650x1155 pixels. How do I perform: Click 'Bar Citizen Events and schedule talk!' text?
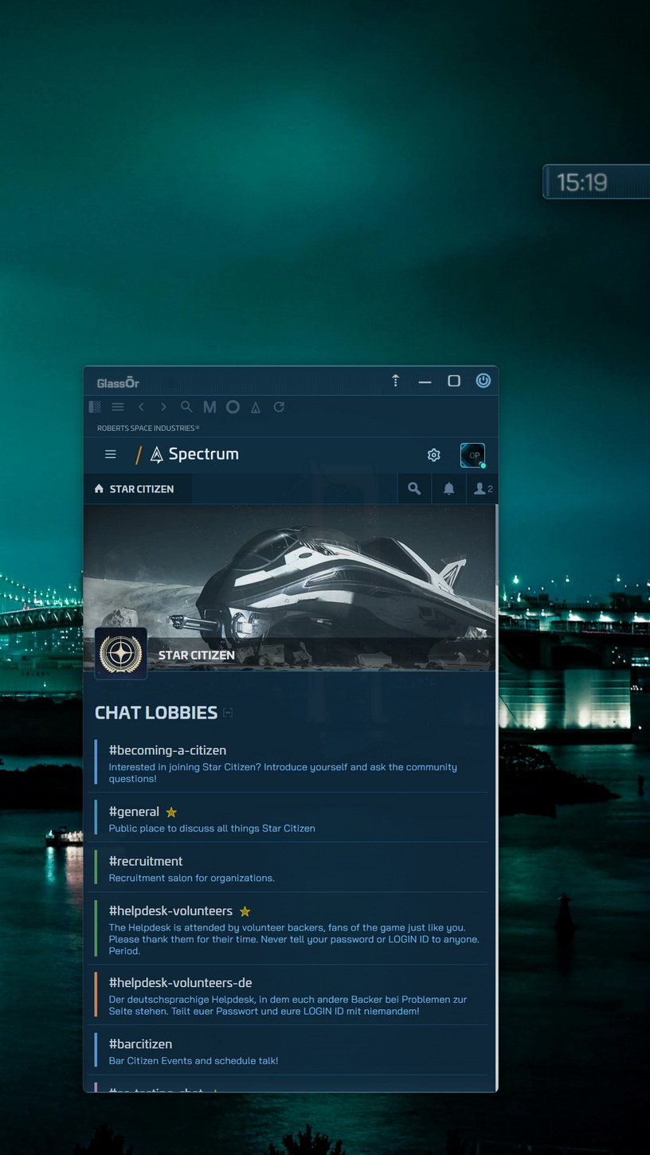coord(194,1061)
